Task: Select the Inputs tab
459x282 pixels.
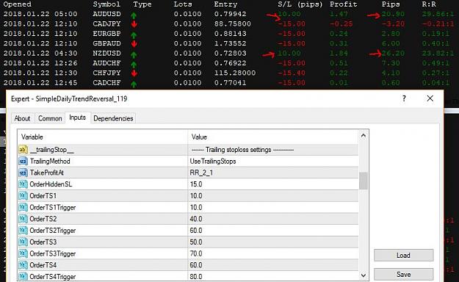Action: tap(78, 117)
